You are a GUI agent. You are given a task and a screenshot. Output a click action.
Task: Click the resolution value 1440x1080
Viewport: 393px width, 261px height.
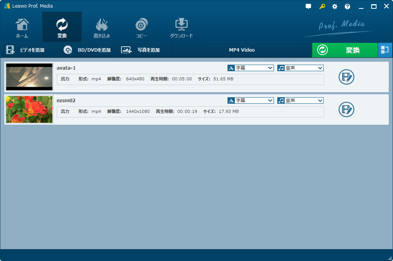(138, 111)
